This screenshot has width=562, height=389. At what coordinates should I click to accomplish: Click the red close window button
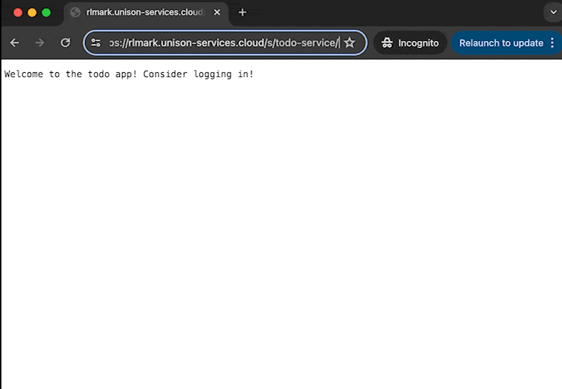(18, 13)
